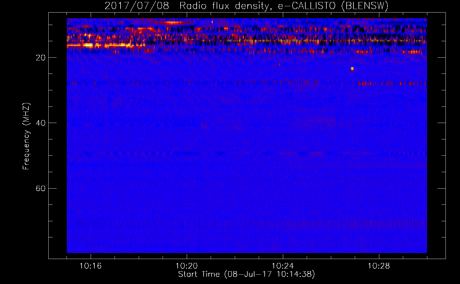The image size is (460, 284).
Task: Click the 'Frequency (MHZ)' axis label
Action: pyautogui.click(x=26, y=136)
